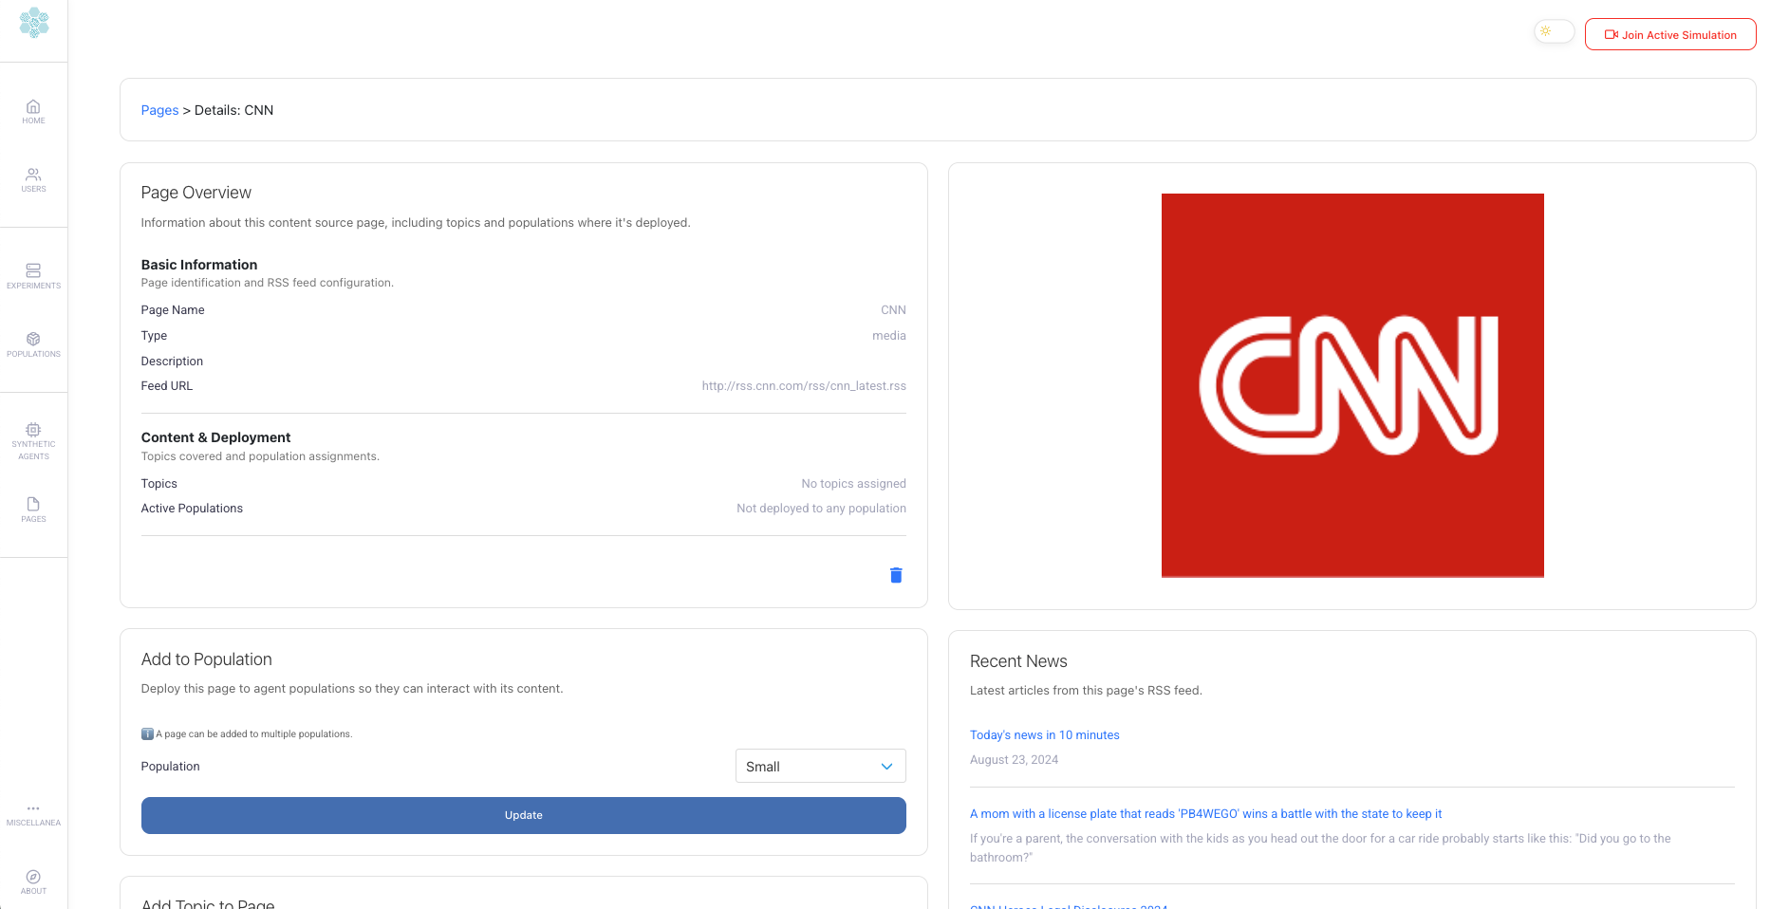Open the 'PB4WEGO' license plate article
Screen dimensions: 1789x909
[1204, 814]
